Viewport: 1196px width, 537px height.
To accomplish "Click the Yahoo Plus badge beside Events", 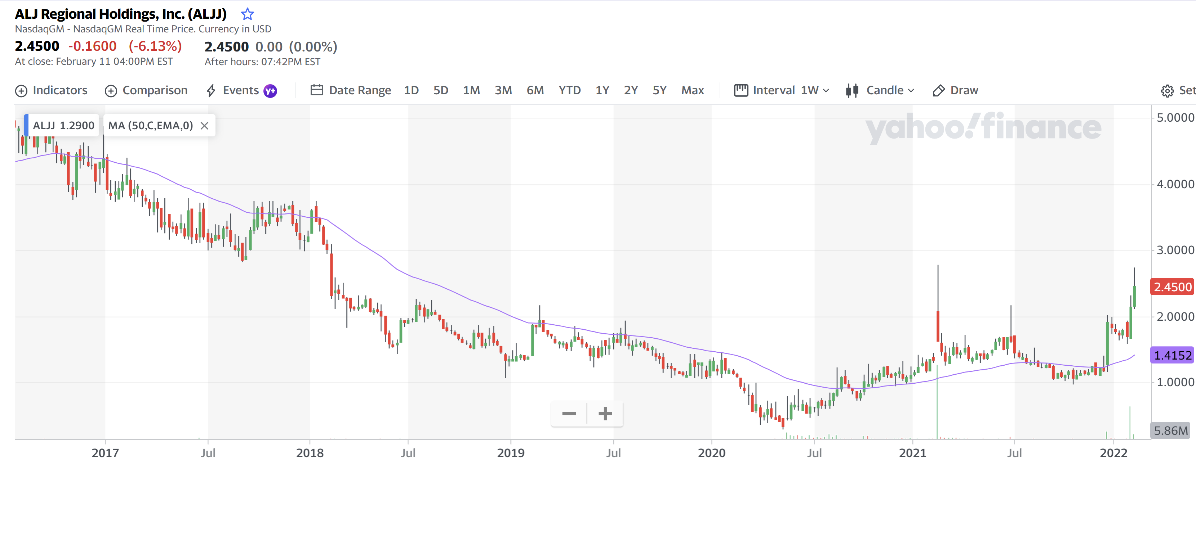I will (x=270, y=91).
